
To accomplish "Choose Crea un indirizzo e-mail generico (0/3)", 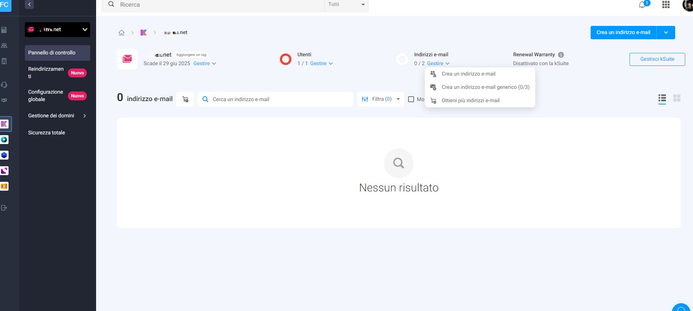I will [x=480, y=87].
